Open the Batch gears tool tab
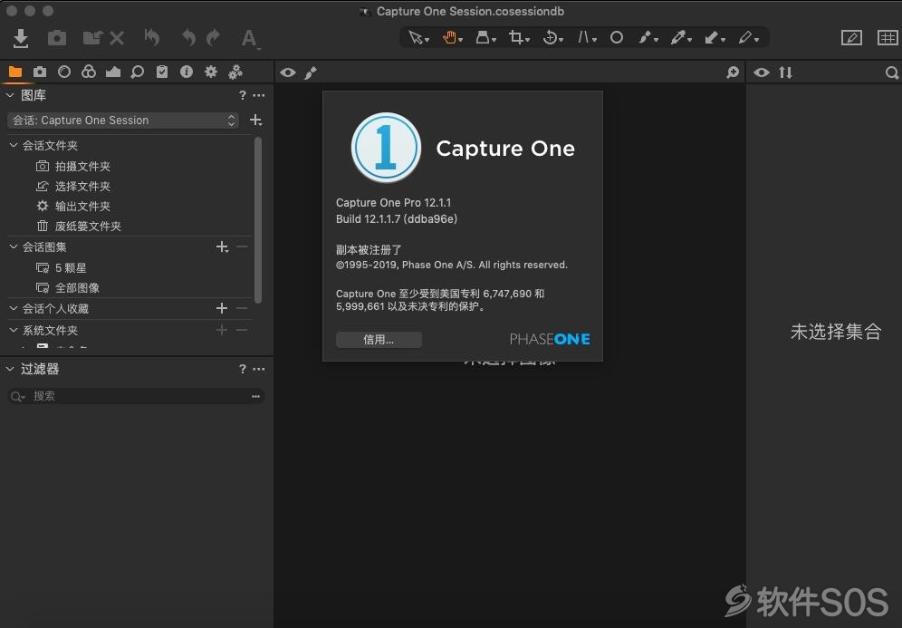The height and width of the screenshot is (628, 902). (235, 72)
